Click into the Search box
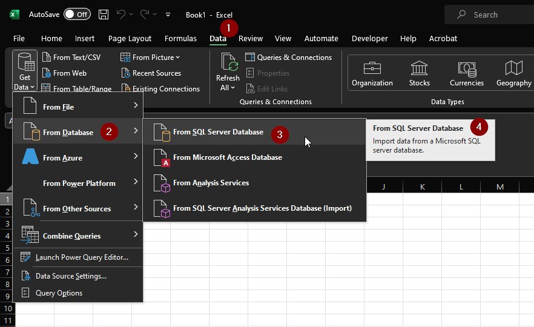Viewport: 534px width, 327px height. pos(489,15)
